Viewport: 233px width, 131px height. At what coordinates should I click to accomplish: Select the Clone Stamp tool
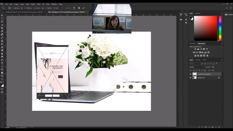point(2,41)
